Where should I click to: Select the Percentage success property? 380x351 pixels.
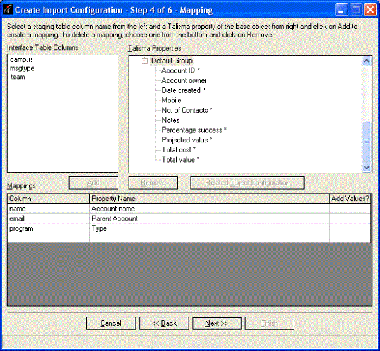click(x=194, y=130)
